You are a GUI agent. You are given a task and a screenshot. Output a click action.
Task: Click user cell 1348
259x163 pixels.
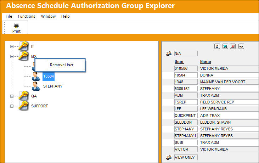186,82
